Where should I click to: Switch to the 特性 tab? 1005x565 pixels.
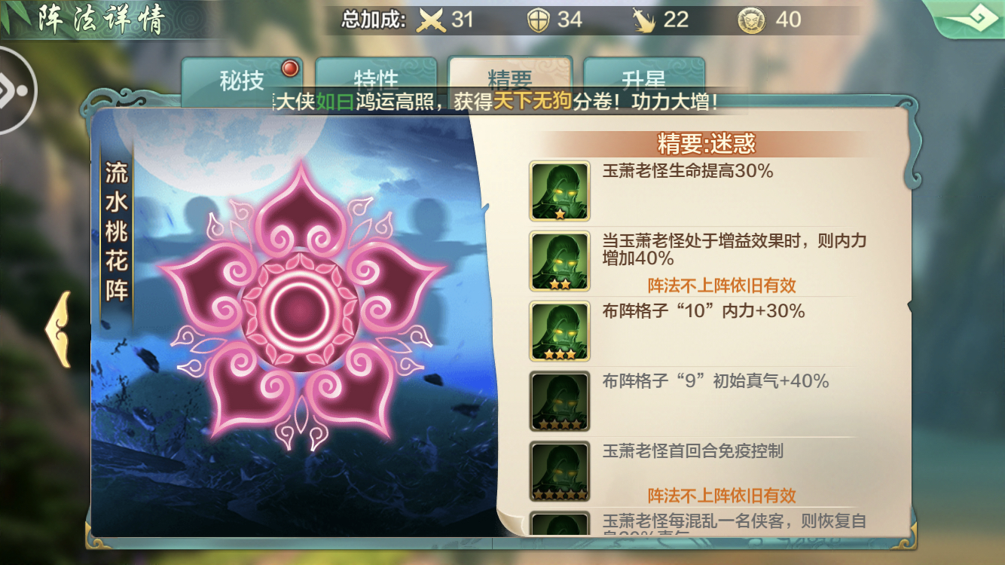[376, 79]
